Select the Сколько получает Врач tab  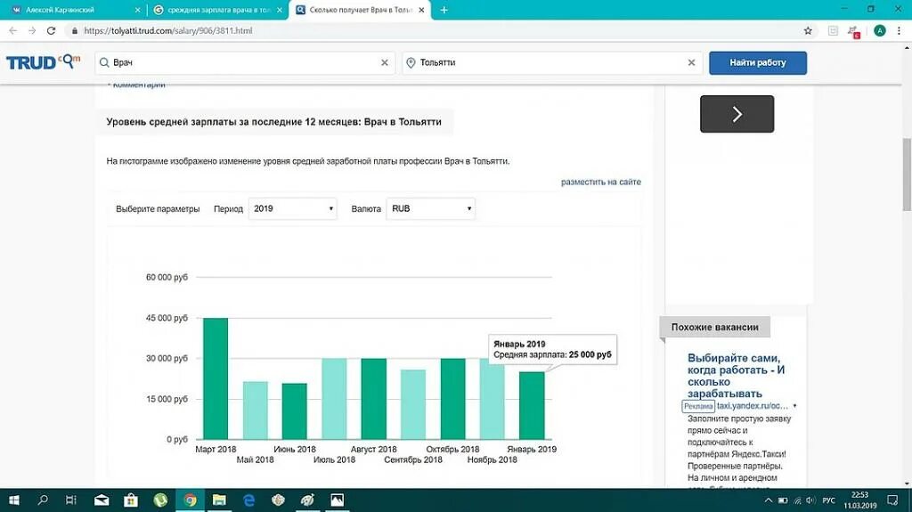pos(360,10)
